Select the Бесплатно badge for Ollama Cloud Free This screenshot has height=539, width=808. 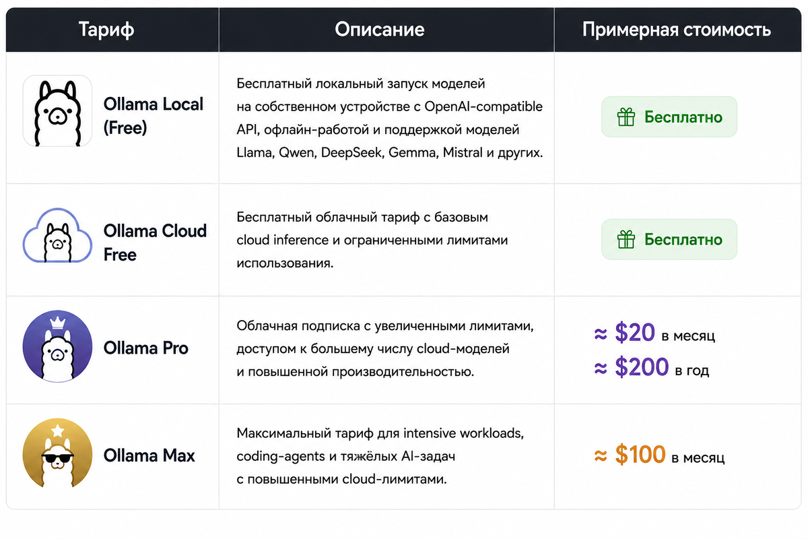[669, 240]
